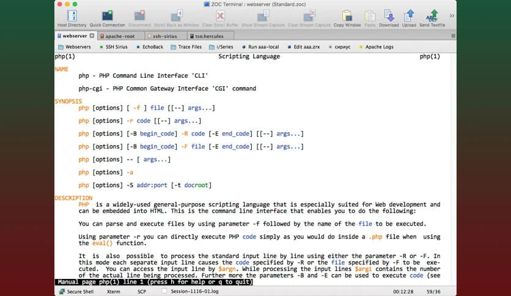Screen dimensions: 511x296
Task: Click the Download toolbar icon
Action: pos(388,16)
